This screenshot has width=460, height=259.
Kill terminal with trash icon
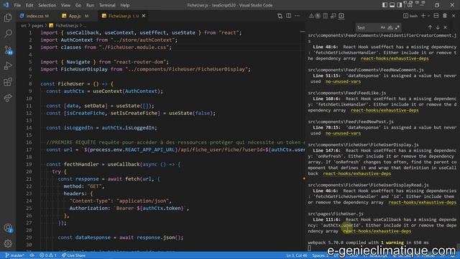445,16
